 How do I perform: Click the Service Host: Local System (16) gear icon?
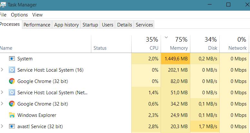[12, 70]
